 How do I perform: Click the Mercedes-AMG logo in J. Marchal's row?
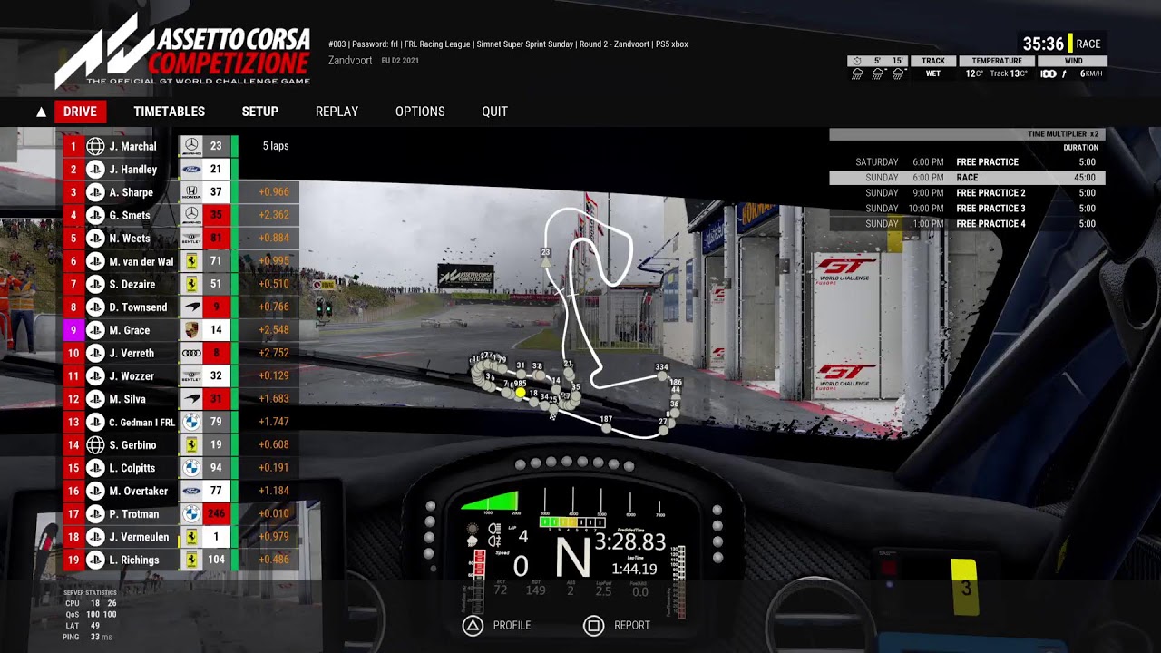pos(191,146)
